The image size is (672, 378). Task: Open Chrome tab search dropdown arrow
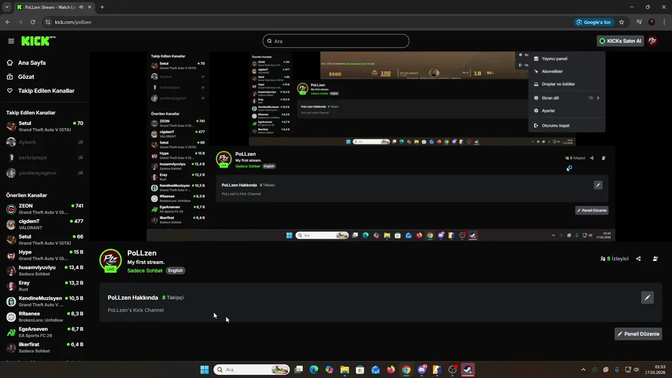(x=7, y=7)
